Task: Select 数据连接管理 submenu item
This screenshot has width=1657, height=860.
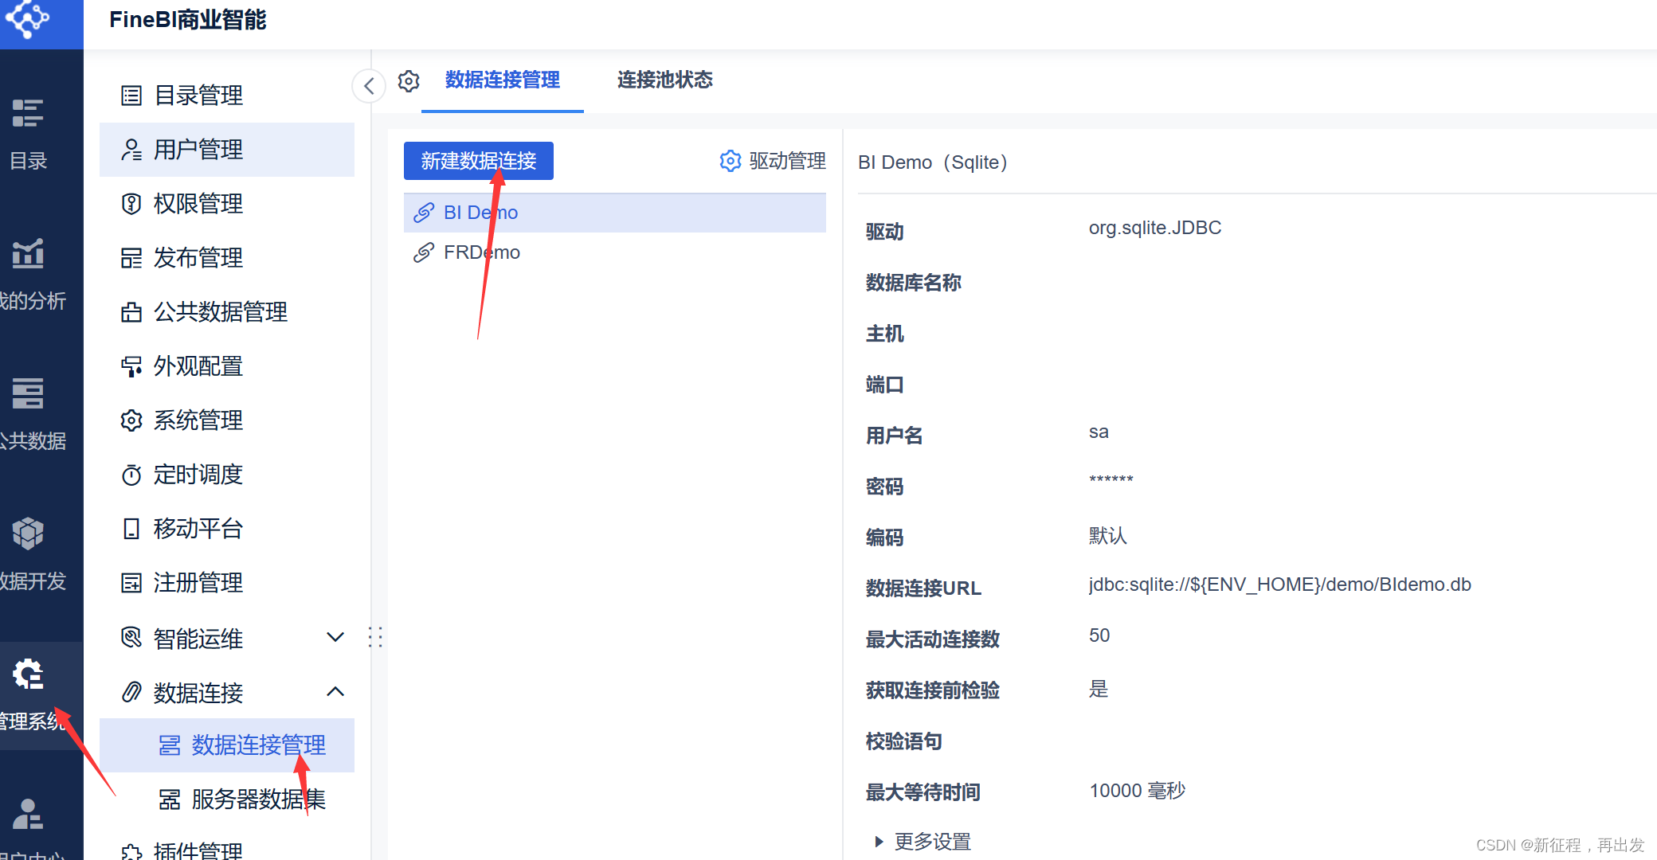Action: pos(227,745)
